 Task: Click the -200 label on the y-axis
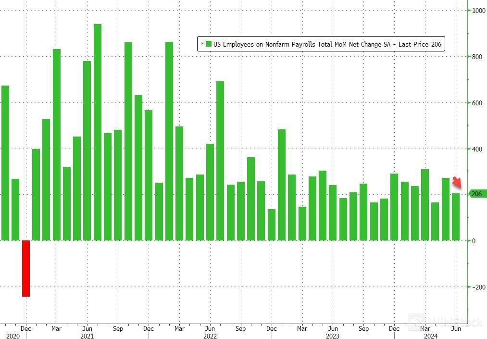pyautogui.click(x=478, y=287)
